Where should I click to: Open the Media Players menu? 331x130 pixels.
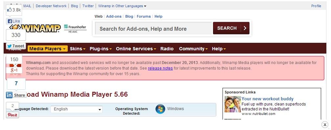[47, 49]
